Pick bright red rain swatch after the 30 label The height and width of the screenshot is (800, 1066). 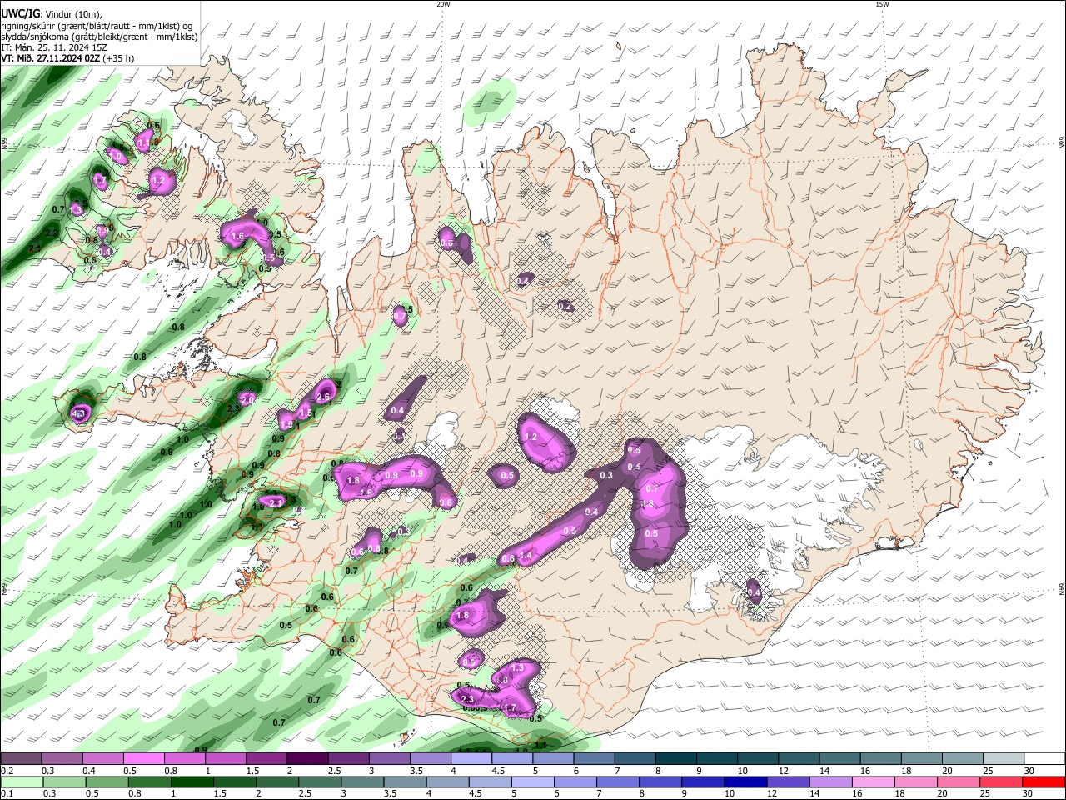(1044, 782)
